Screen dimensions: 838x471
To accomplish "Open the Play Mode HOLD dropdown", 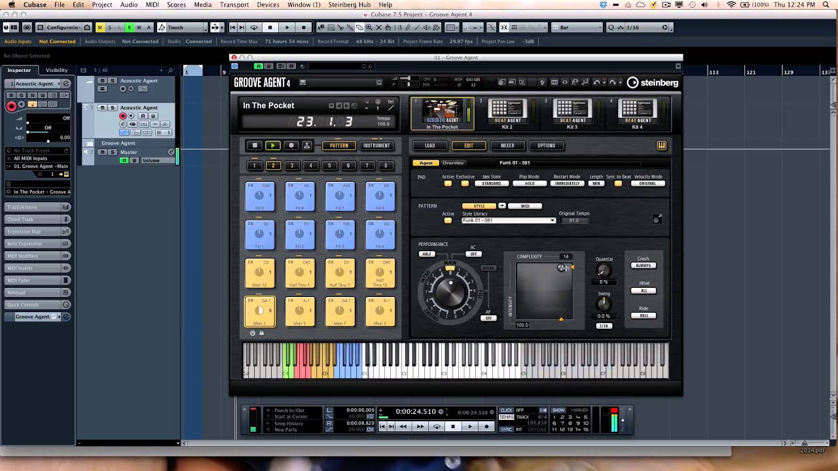I will (x=529, y=183).
